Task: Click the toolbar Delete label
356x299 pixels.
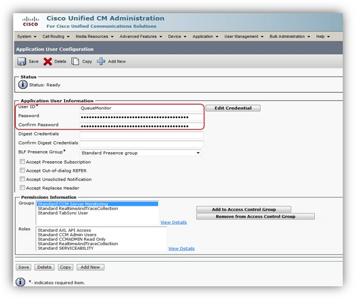Action: 60,61
